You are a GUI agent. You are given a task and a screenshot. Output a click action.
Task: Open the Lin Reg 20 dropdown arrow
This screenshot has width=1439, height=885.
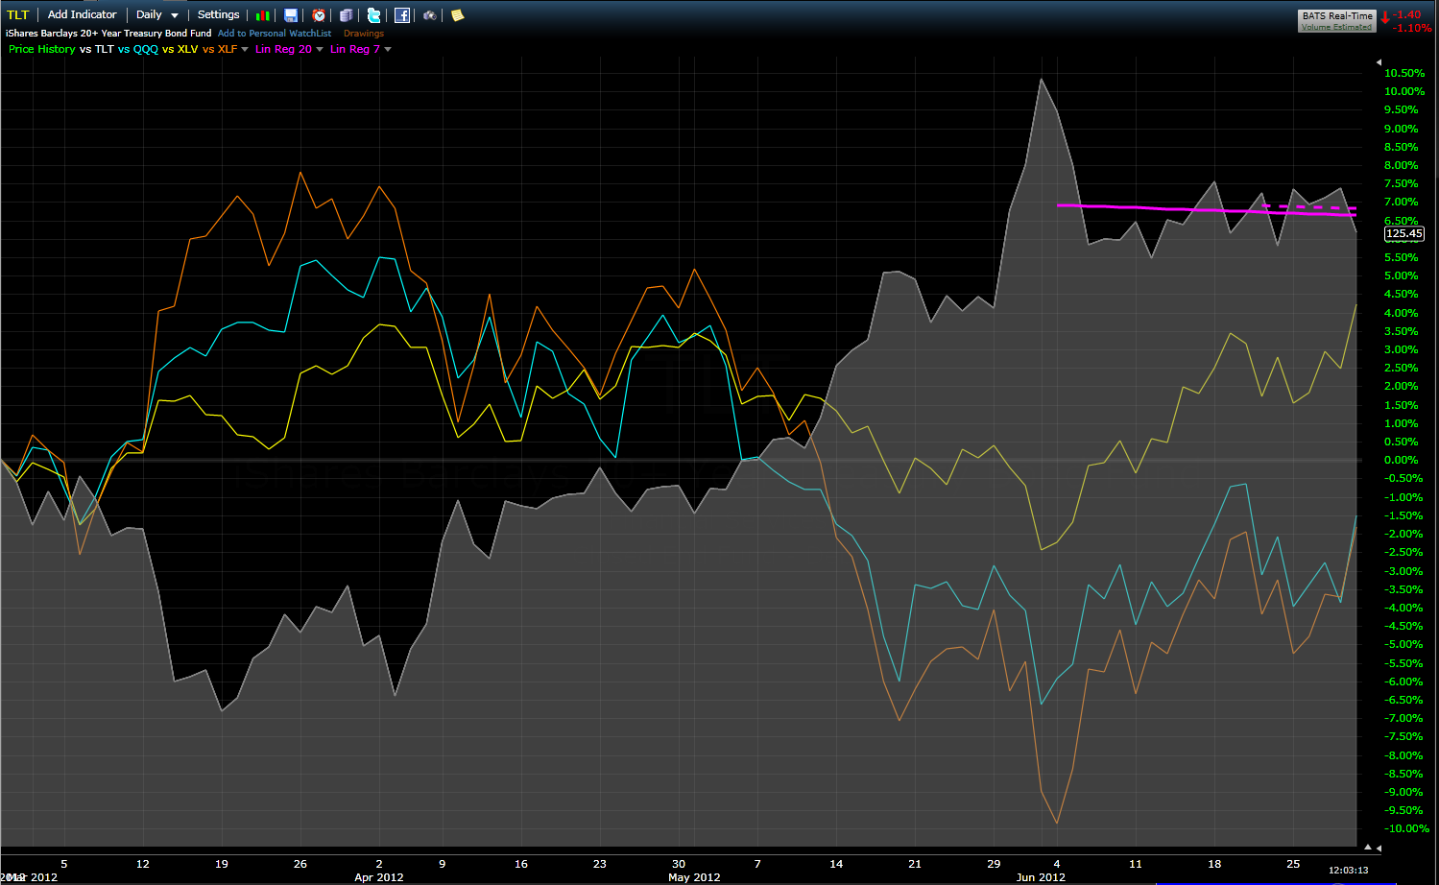pyautogui.click(x=320, y=49)
